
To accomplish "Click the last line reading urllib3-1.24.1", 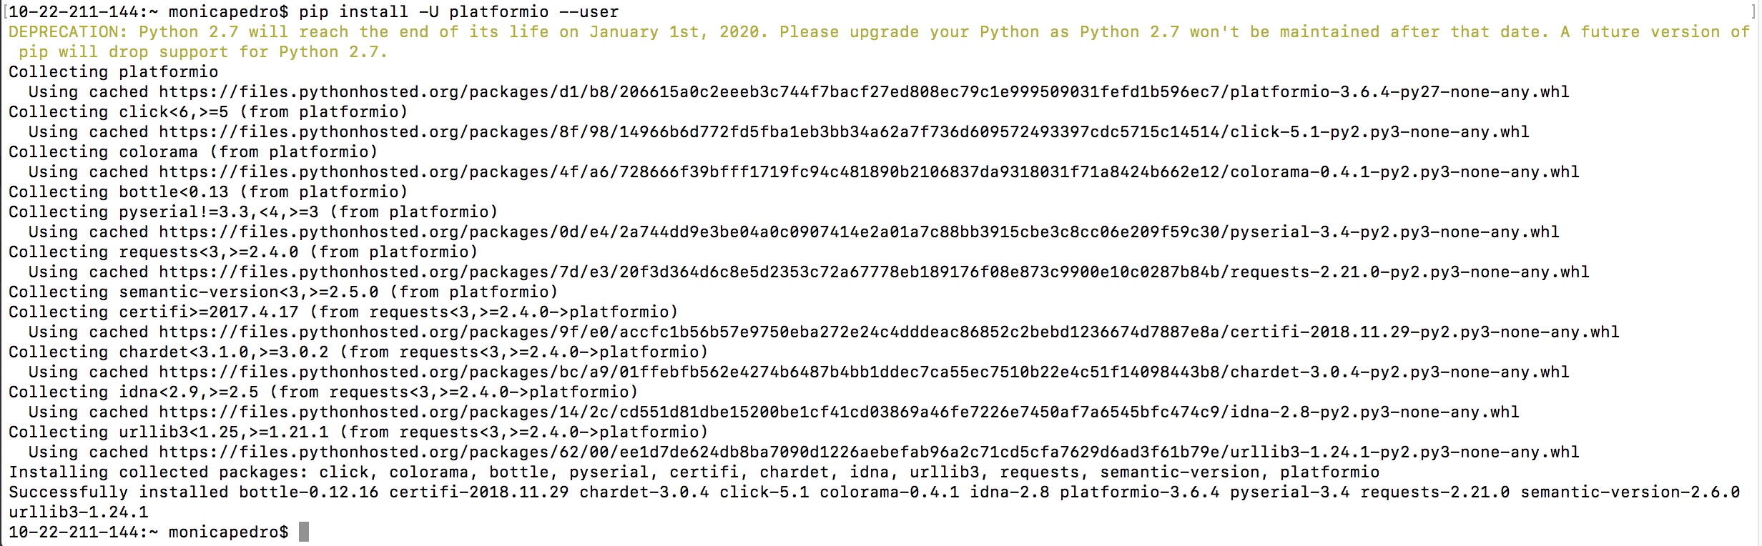I will pos(79,512).
